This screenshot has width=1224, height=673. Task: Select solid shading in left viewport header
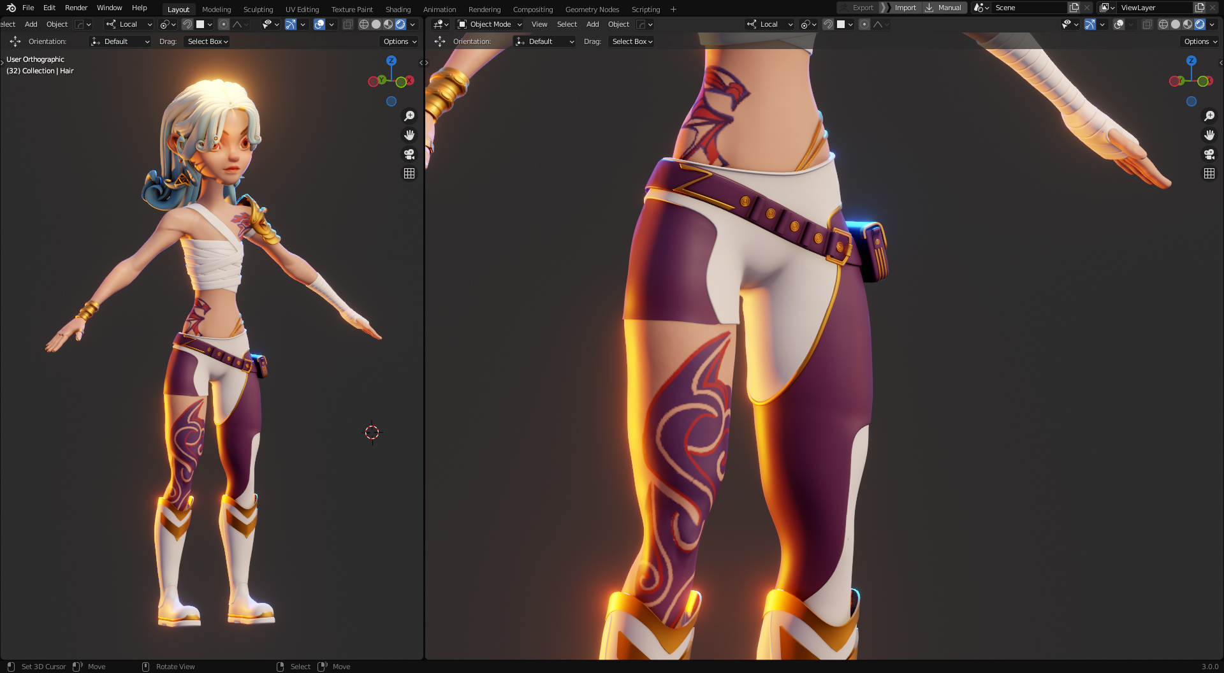376,24
